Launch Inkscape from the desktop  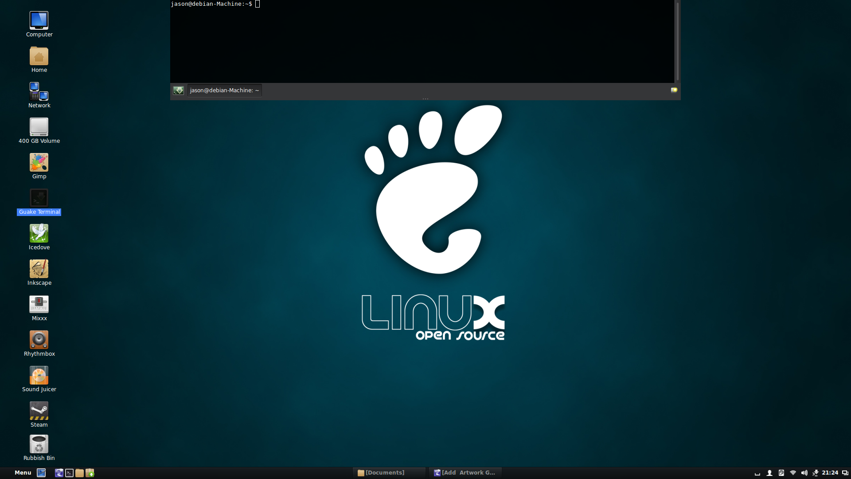(39, 269)
